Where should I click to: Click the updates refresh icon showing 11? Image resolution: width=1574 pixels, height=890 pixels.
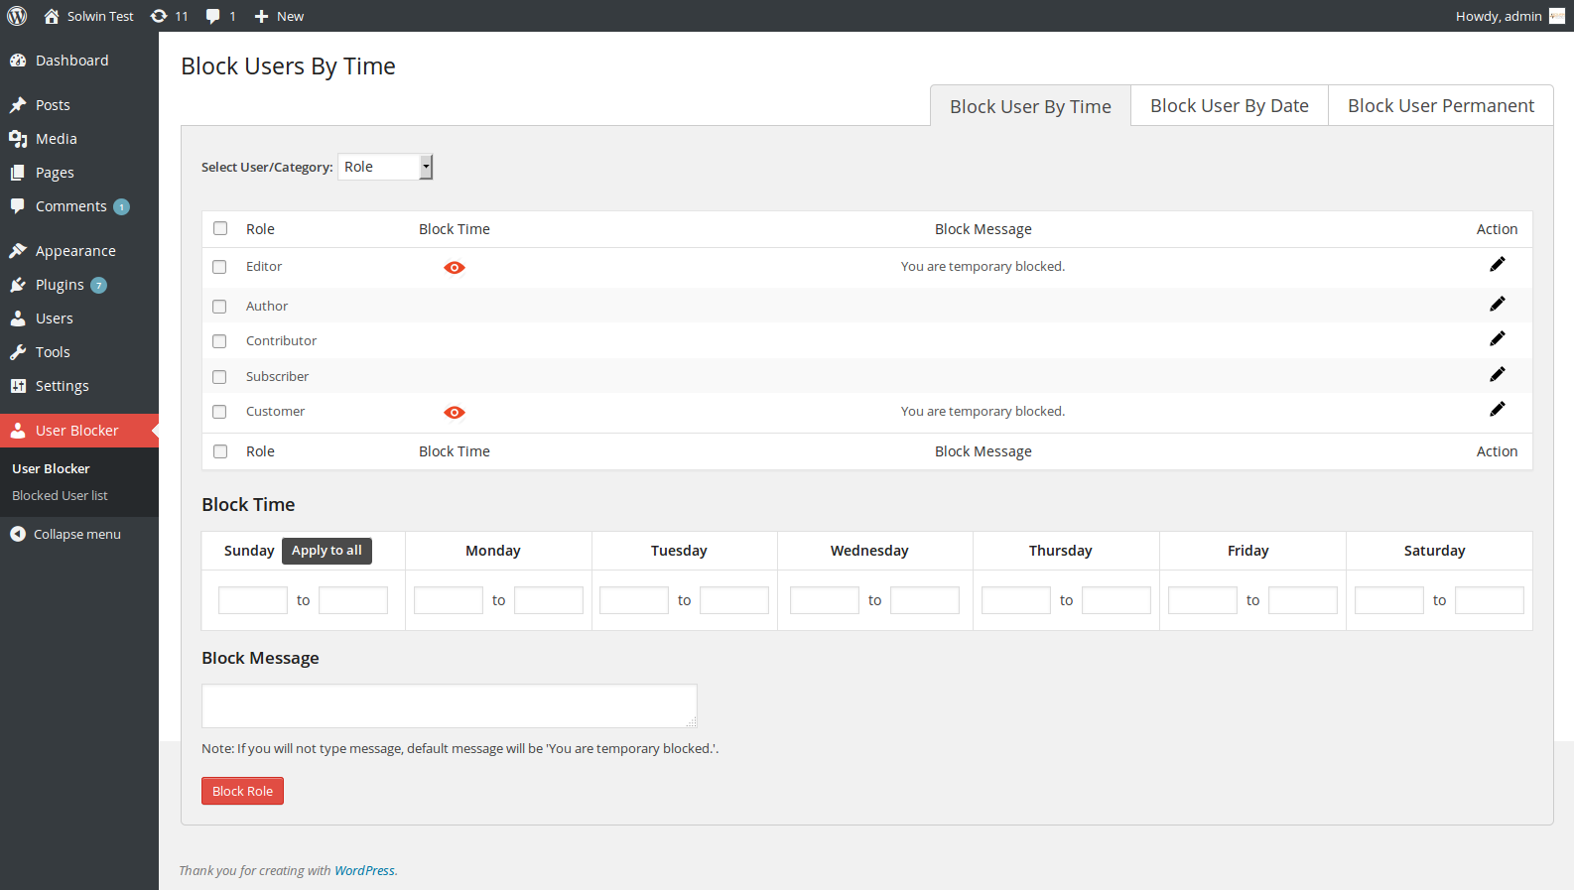pos(159,16)
